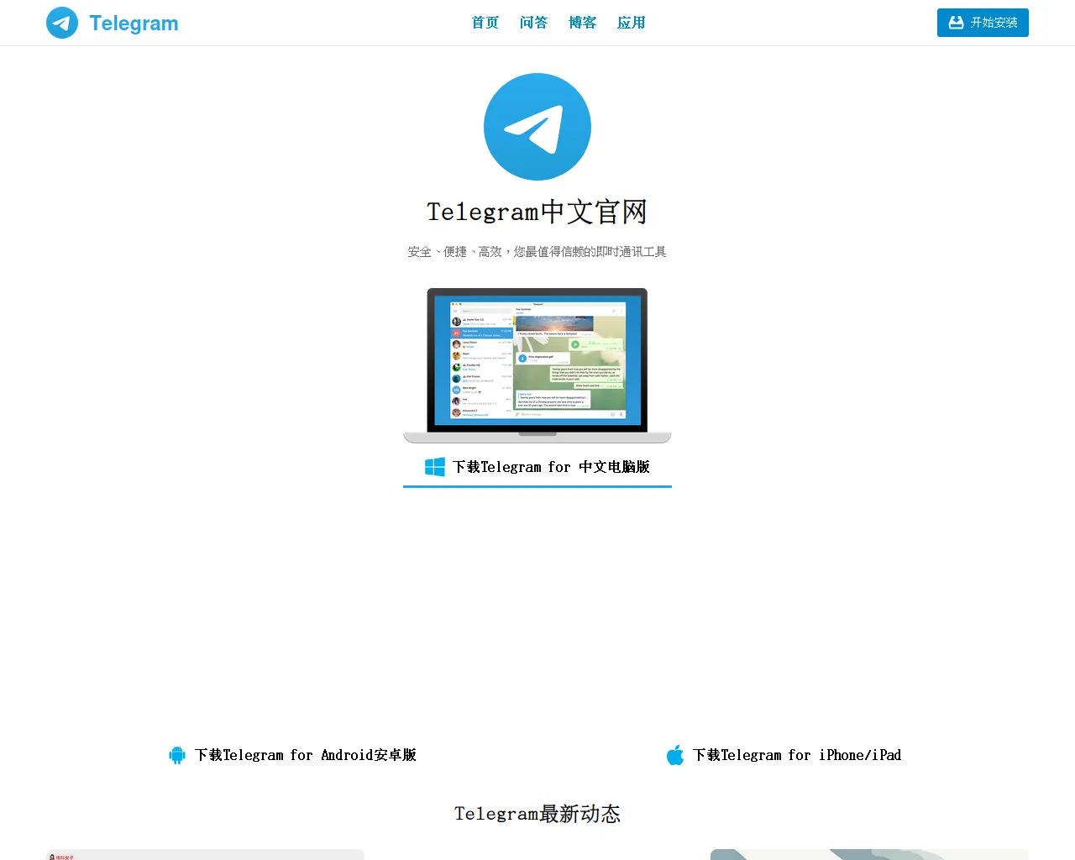Download Telegram for Android安卓版
Screen dimensions: 1075x860
coord(293,755)
